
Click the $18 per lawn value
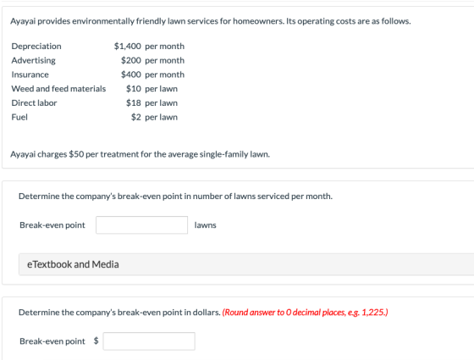[x=152, y=102]
